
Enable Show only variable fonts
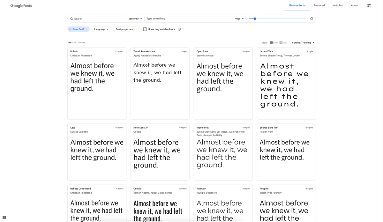click(x=145, y=29)
